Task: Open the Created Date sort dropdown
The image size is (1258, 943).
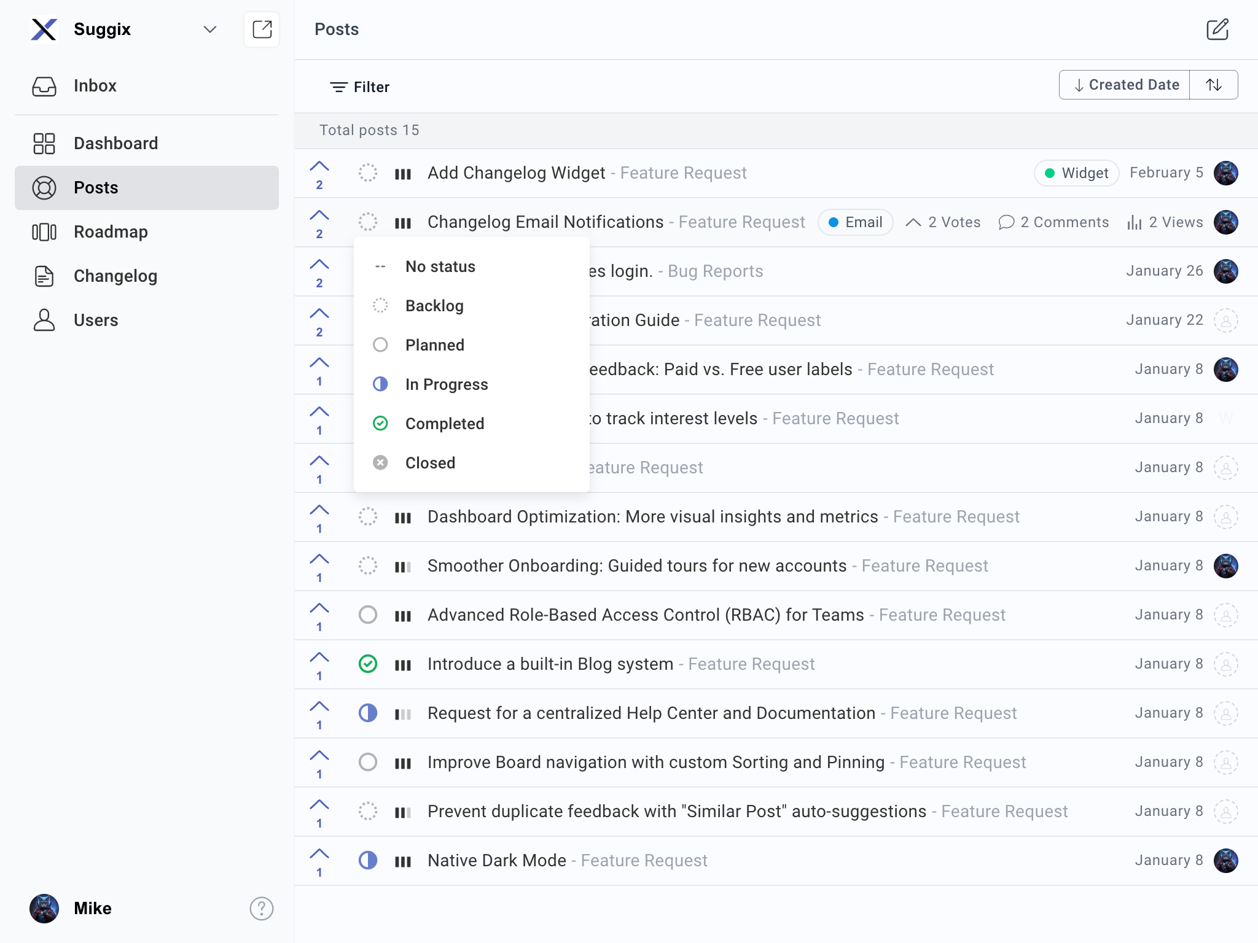Action: coord(1125,85)
